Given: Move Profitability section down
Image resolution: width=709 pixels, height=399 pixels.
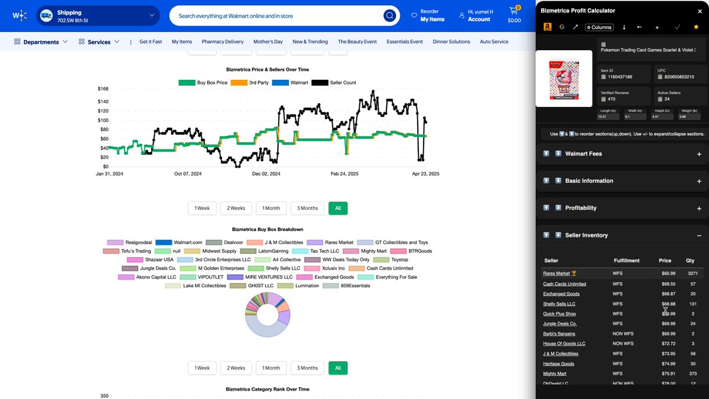Looking at the screenshot, I should [558, 208].
